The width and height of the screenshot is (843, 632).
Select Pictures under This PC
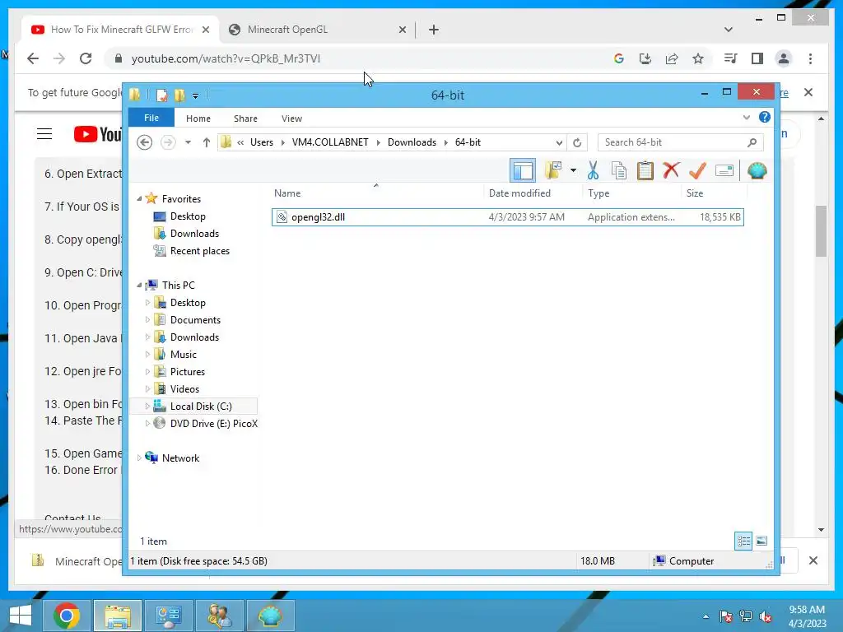[x=187, y=372]
